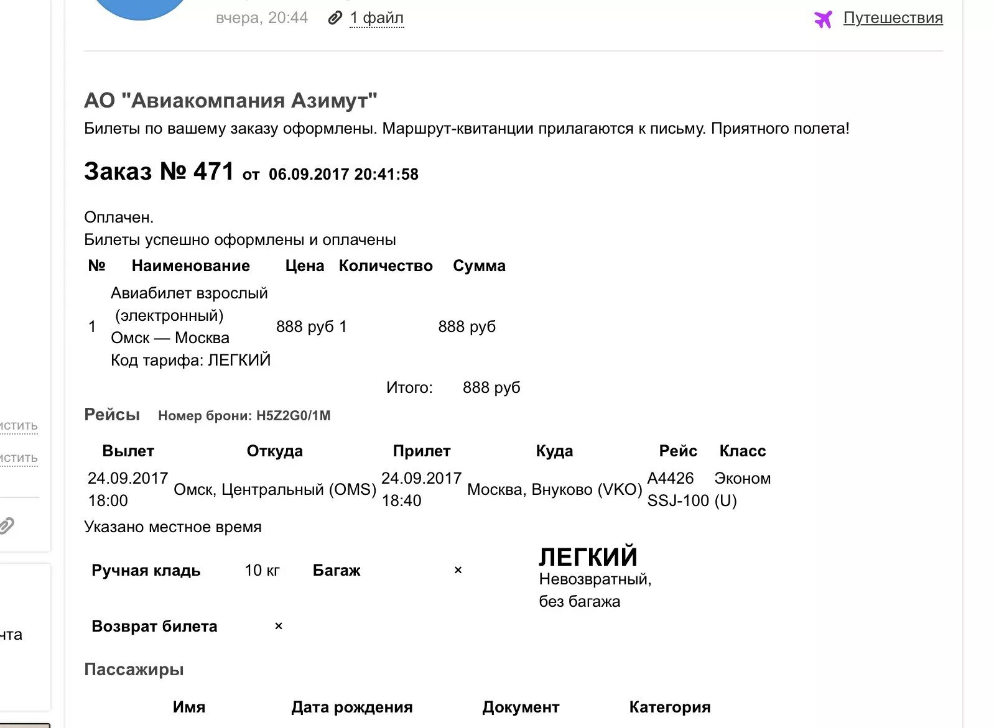Click the upper 'истить' link in the sidebar
The image size is (994, 728).
19,426
